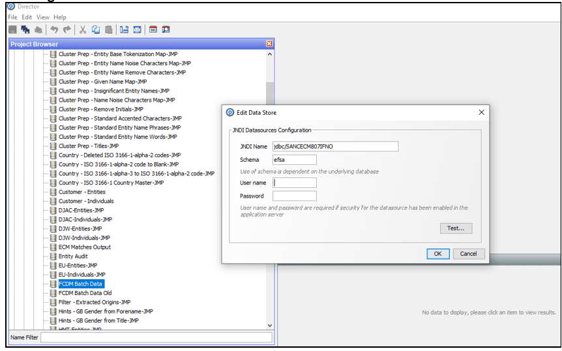Click the Save icon in toolbar
The width and height of the screenshot is (562, 351).
(x=12, y=30)
